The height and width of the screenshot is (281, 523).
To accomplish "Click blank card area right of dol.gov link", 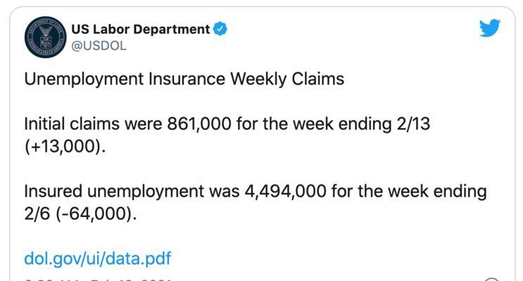I will (x=334, y=259).
